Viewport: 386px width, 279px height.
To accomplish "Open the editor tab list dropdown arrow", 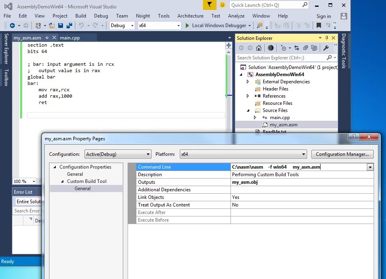I will click(229, 38).
